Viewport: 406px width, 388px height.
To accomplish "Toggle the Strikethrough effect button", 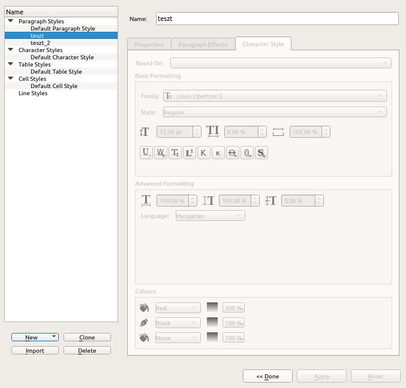I will coord(232,153).
